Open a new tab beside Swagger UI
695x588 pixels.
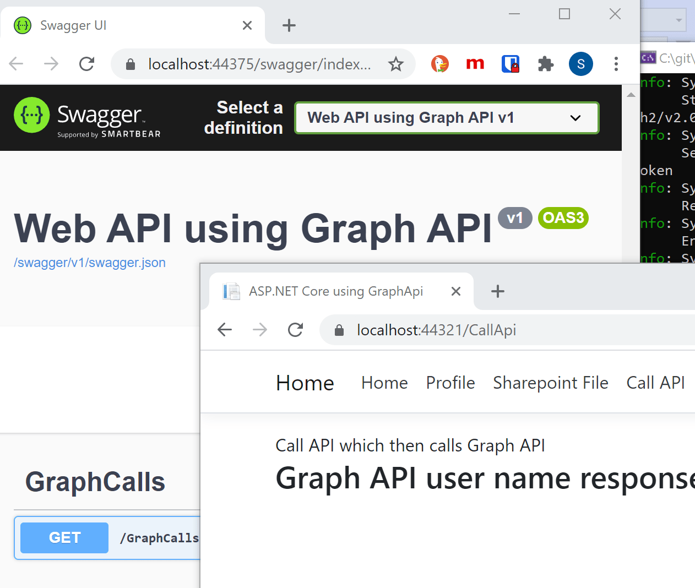point(289,25)
